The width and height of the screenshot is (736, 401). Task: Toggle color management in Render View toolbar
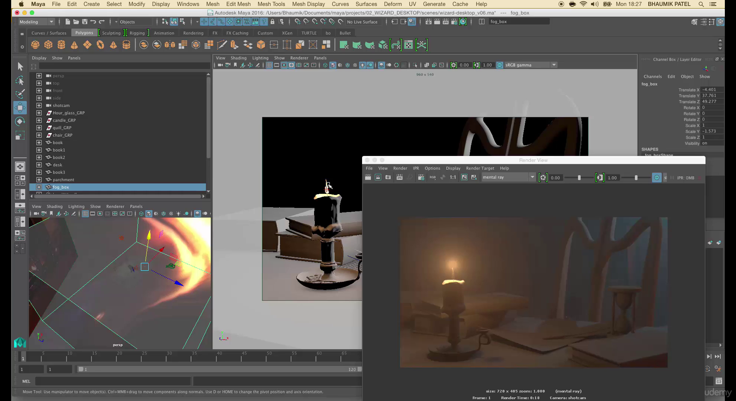(x=657, y=177)
